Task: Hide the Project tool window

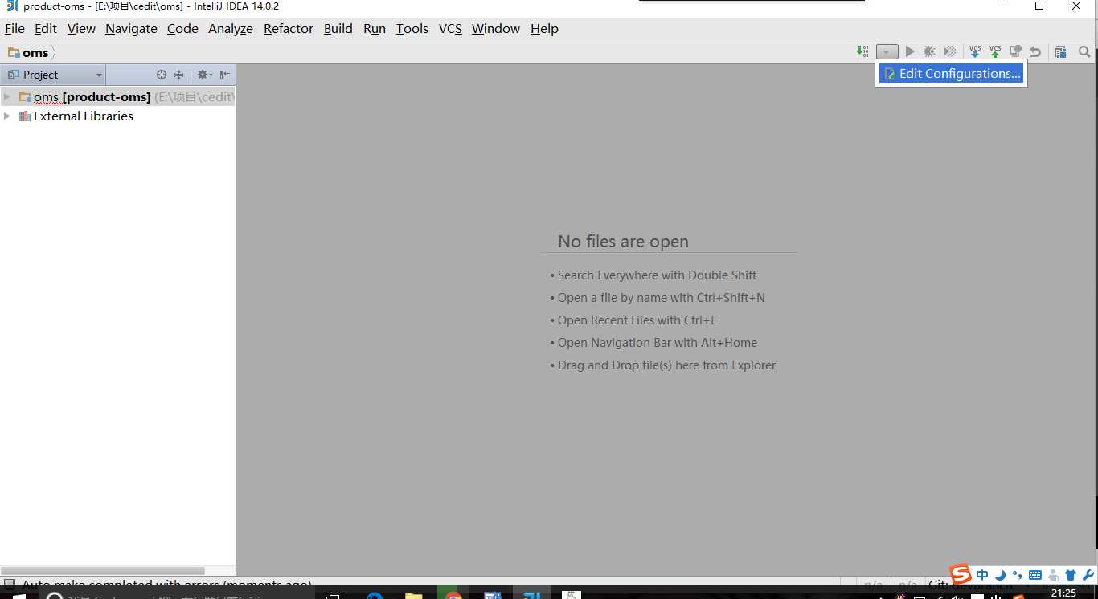Action: [x=225, y=75]
